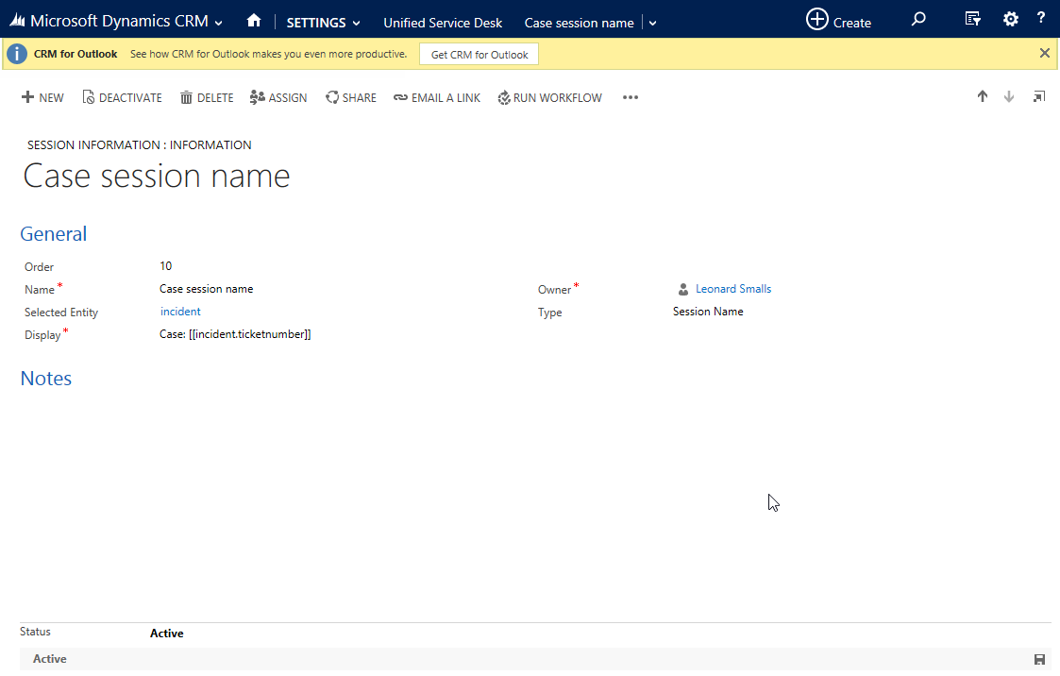Image resolution: width=1060 pixels, height=676 pixels.
Task: Edit Name field Case session name
Action: pos(206,289)
